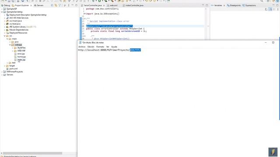The width and height of the screenshot is (280, 157).
Task: Open Ayuda menu in Notepad
Action: (114, 47)
